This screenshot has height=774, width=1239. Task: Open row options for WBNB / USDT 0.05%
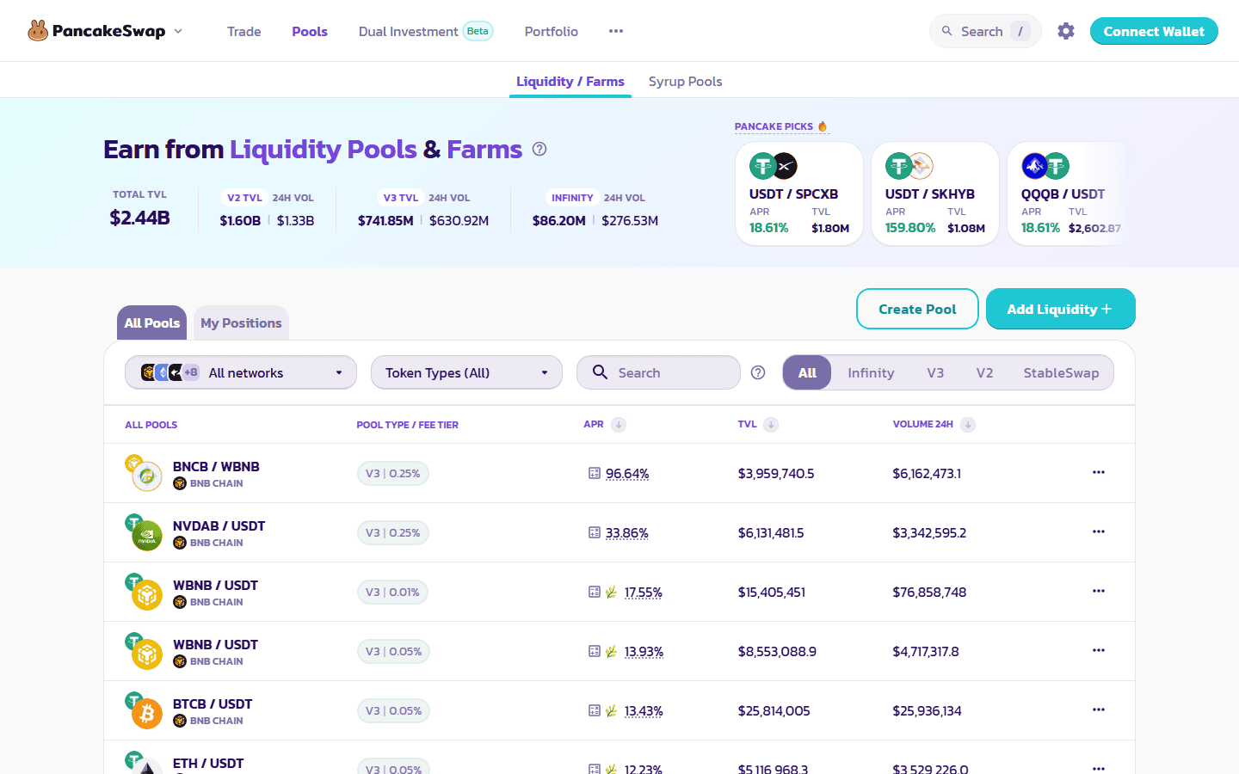click(x=1099, y=650)
